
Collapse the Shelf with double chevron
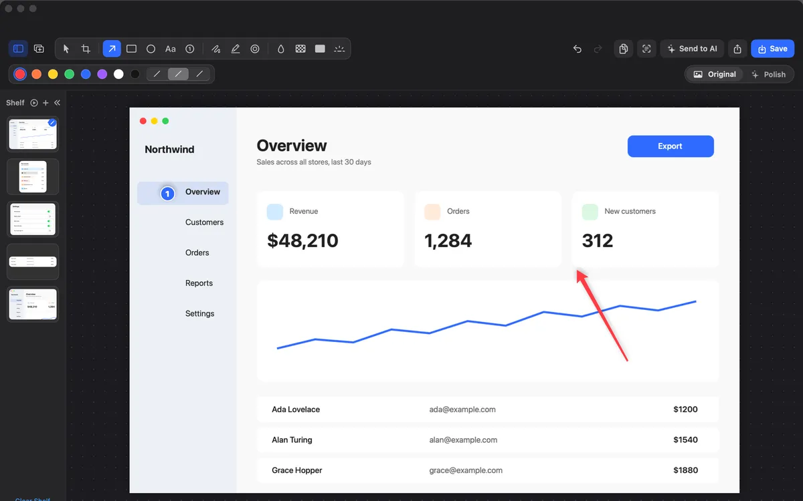(x=57, y=103)
